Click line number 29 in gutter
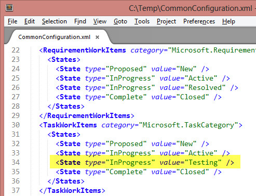Screen dimensions: 256x196 (x=16, y=116)
